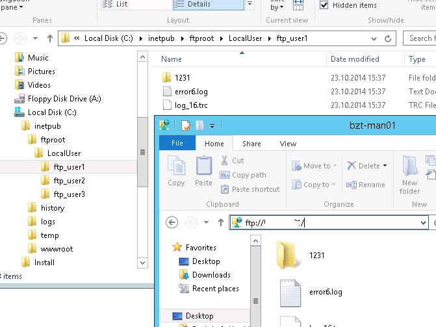Click the Back arrow in FTP window
This screenshot has width=436, height=327.
(x=172, y=222)
